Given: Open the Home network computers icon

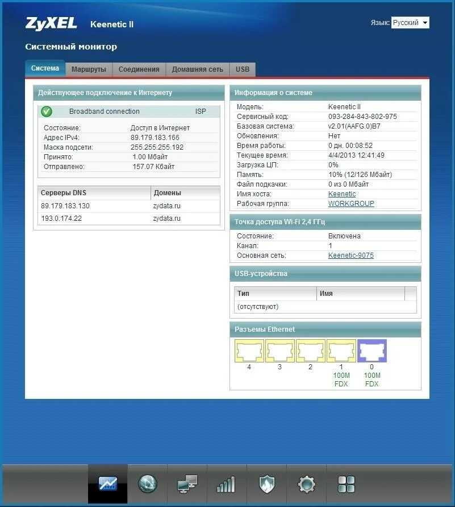Looking at the screenshot, I should pos(187,484).
